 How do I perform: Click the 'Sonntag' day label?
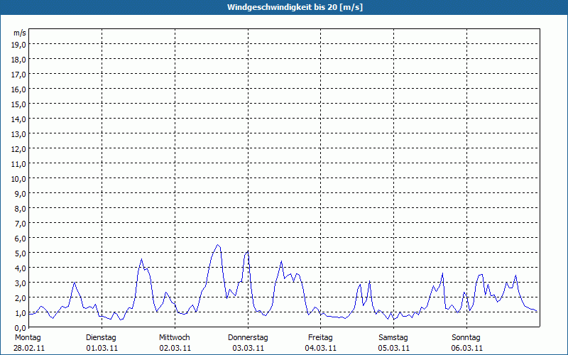(x=466, y=338)
